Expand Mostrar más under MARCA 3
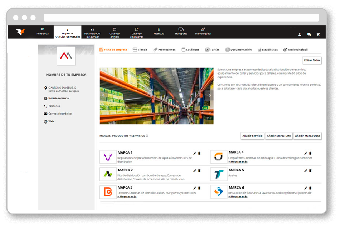This screenshot has height=230, width=341. point(127,197)
